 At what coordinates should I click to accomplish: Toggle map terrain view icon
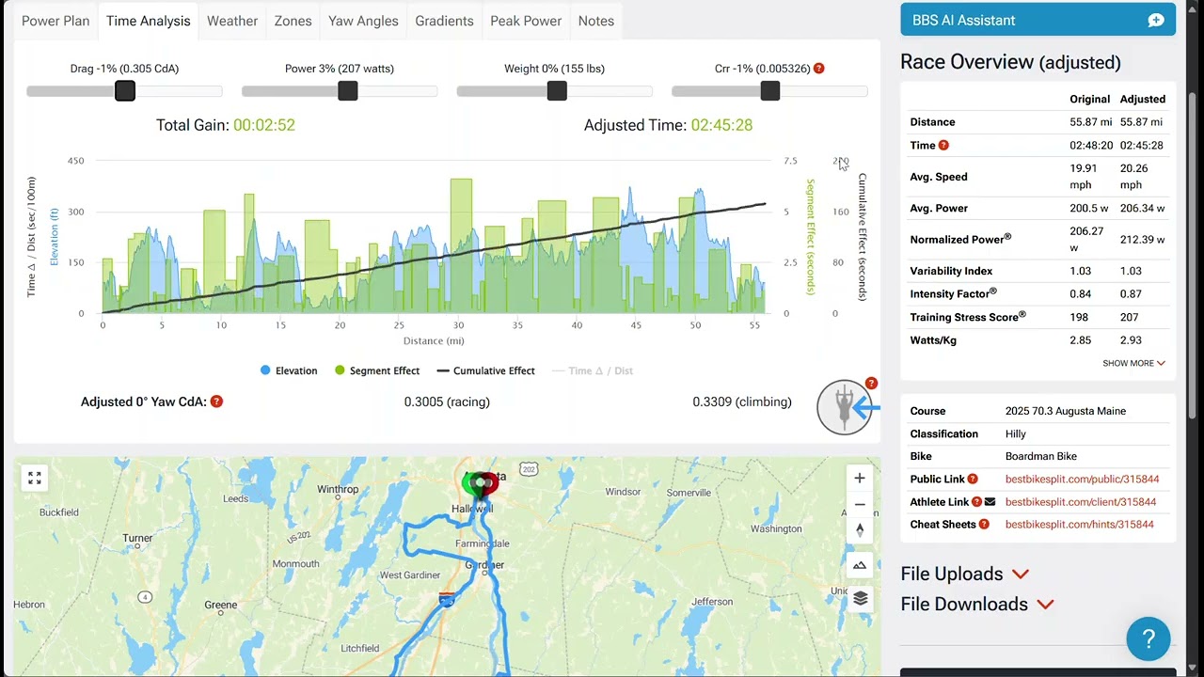pyautogui.click(x=860, y=565)
